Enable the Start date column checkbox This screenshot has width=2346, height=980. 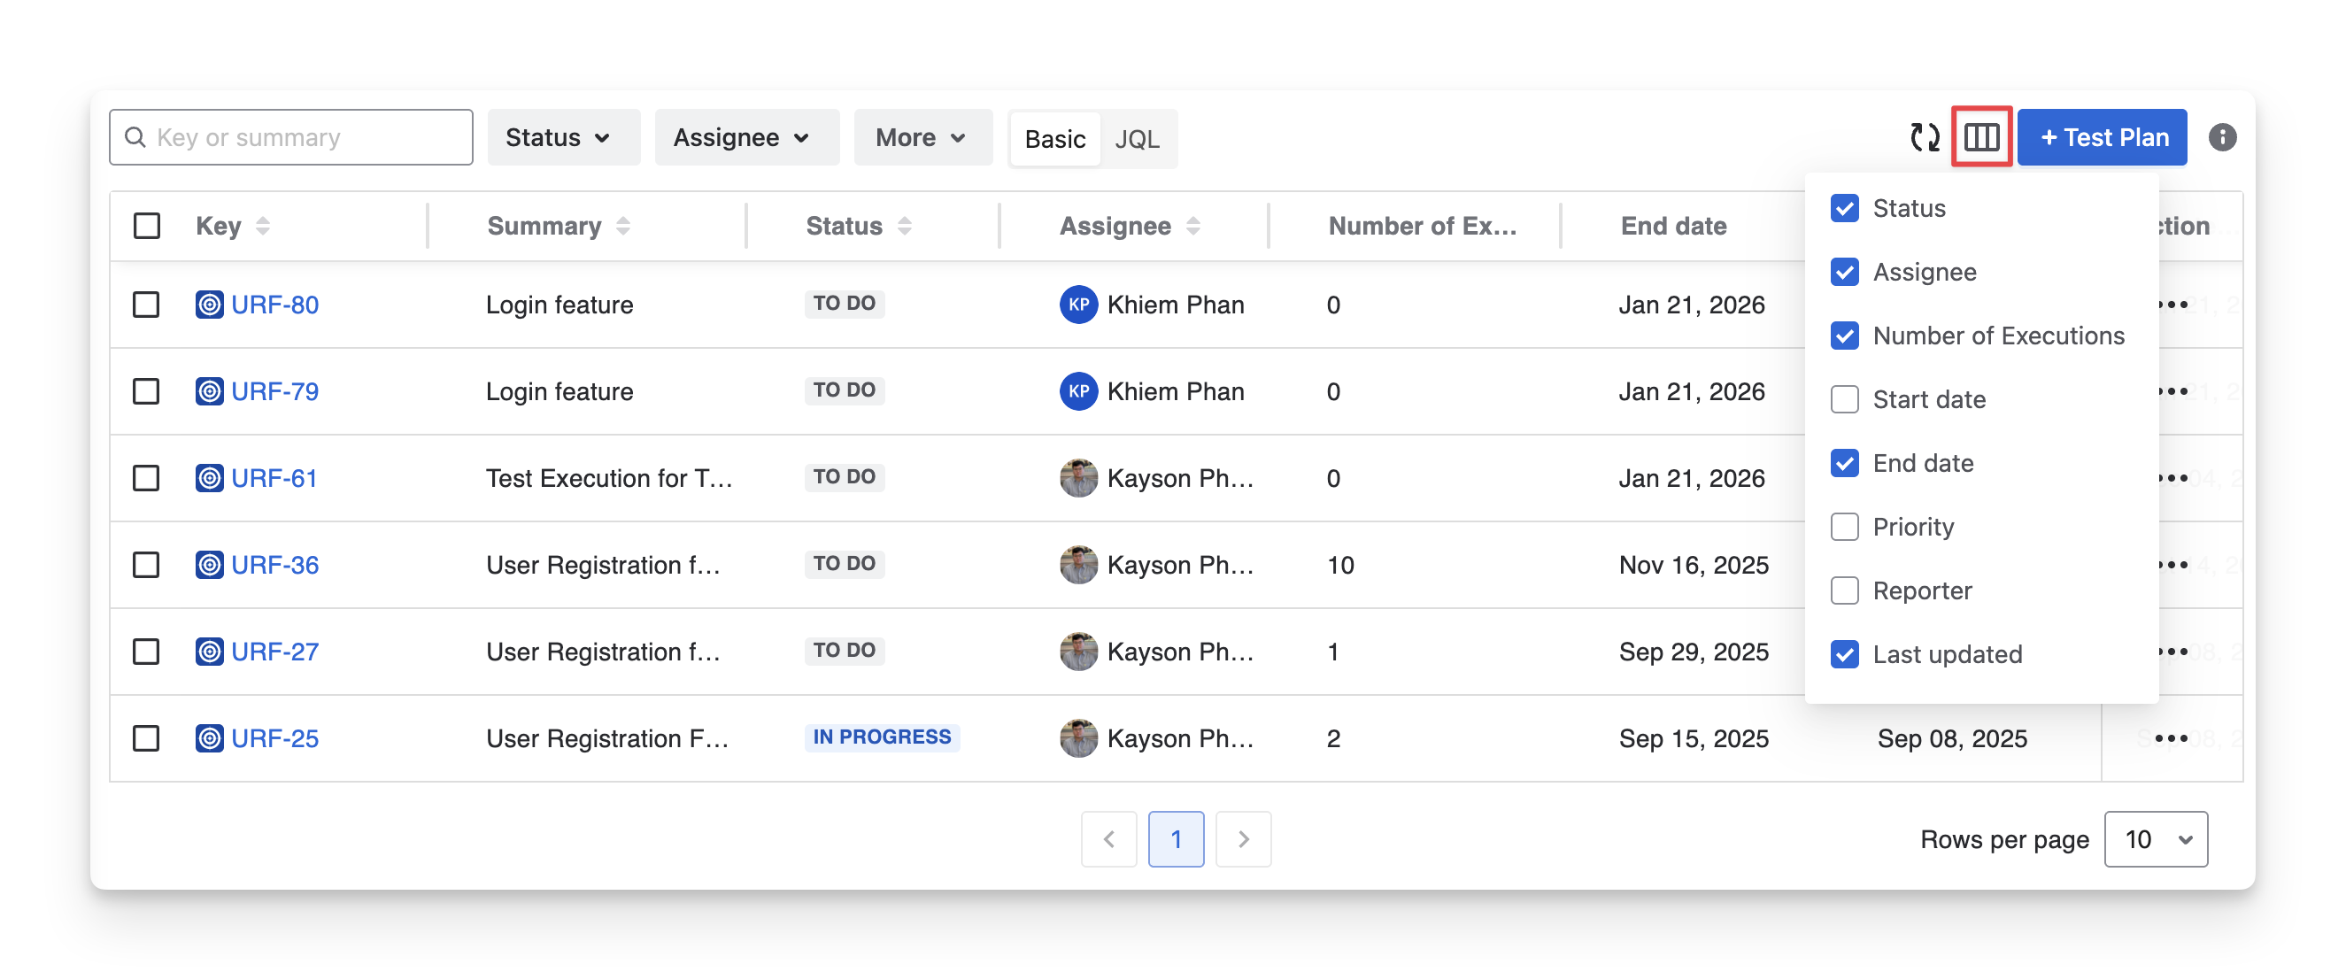[1844, 400]
